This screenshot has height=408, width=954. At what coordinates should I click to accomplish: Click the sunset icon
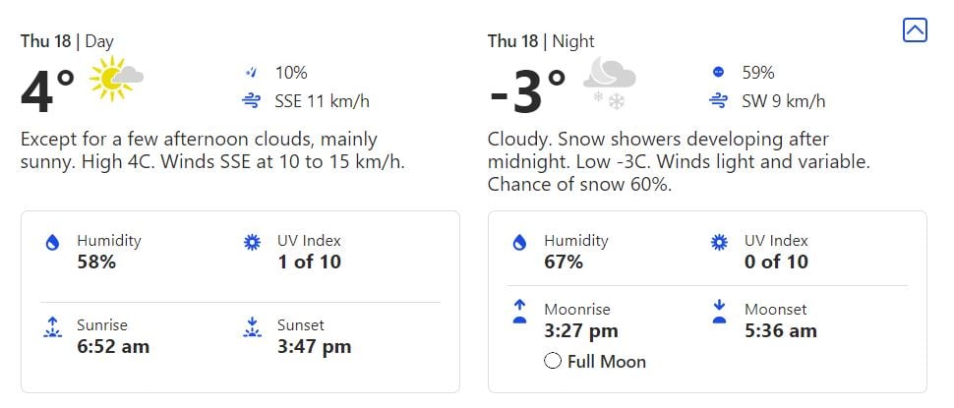click(251, 327)
